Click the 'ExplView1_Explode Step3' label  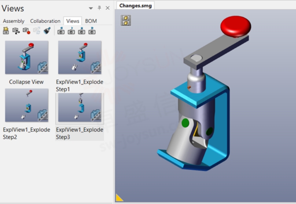(x=79, y=133)
